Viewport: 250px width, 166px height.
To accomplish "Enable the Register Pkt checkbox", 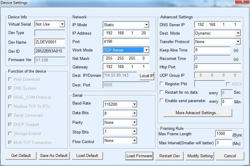I will pos(162,84).
